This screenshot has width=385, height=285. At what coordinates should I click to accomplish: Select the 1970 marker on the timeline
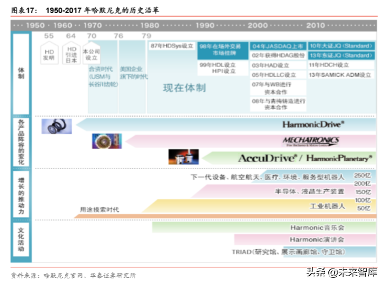93,25
